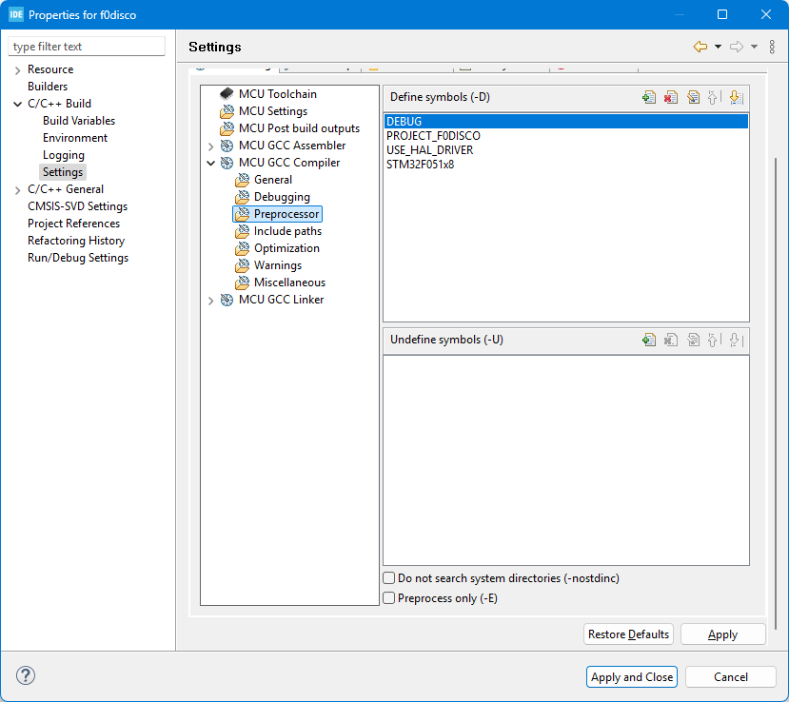Click the Apply and Close button
789x702 pixels.
click(x=632, y=677)
